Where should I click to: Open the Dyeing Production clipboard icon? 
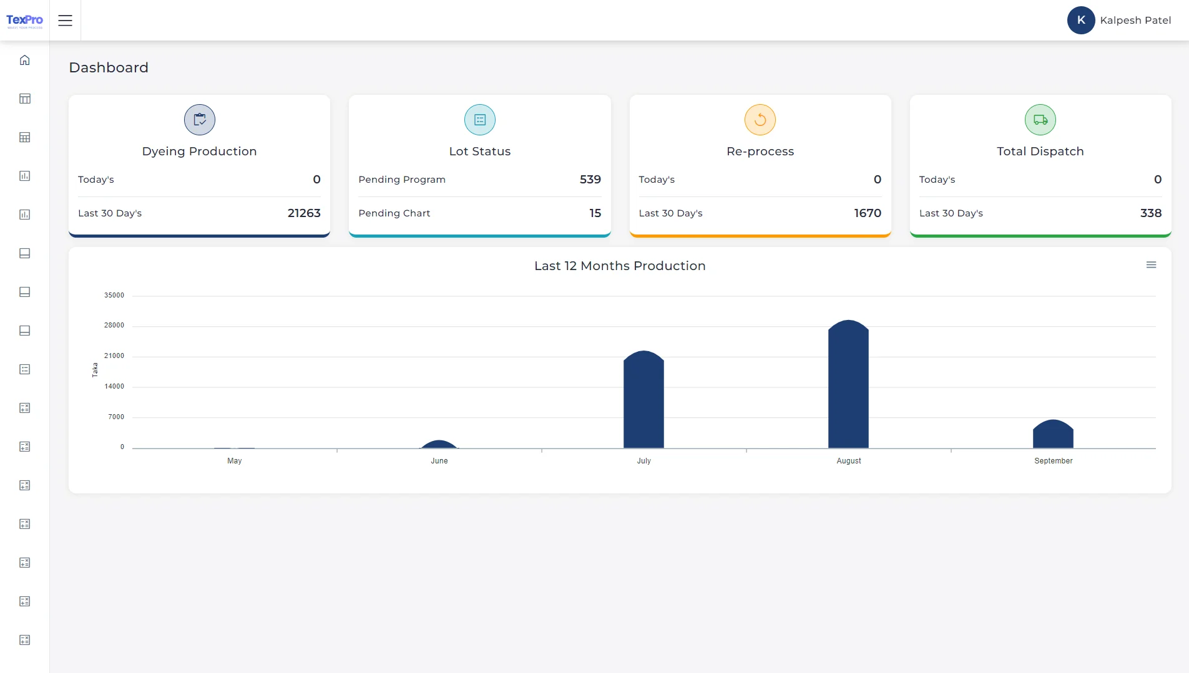(199, 119)
